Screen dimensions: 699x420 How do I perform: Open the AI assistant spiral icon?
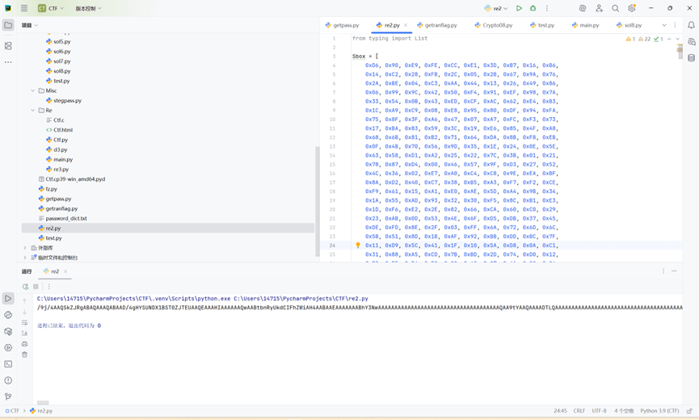582,8
